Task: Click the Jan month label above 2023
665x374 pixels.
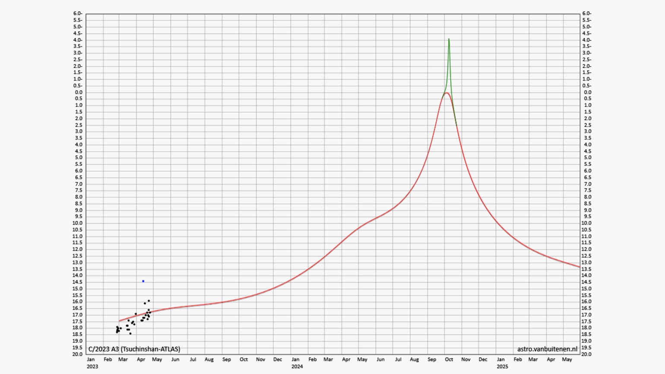Action: click(x=91, y=359)
